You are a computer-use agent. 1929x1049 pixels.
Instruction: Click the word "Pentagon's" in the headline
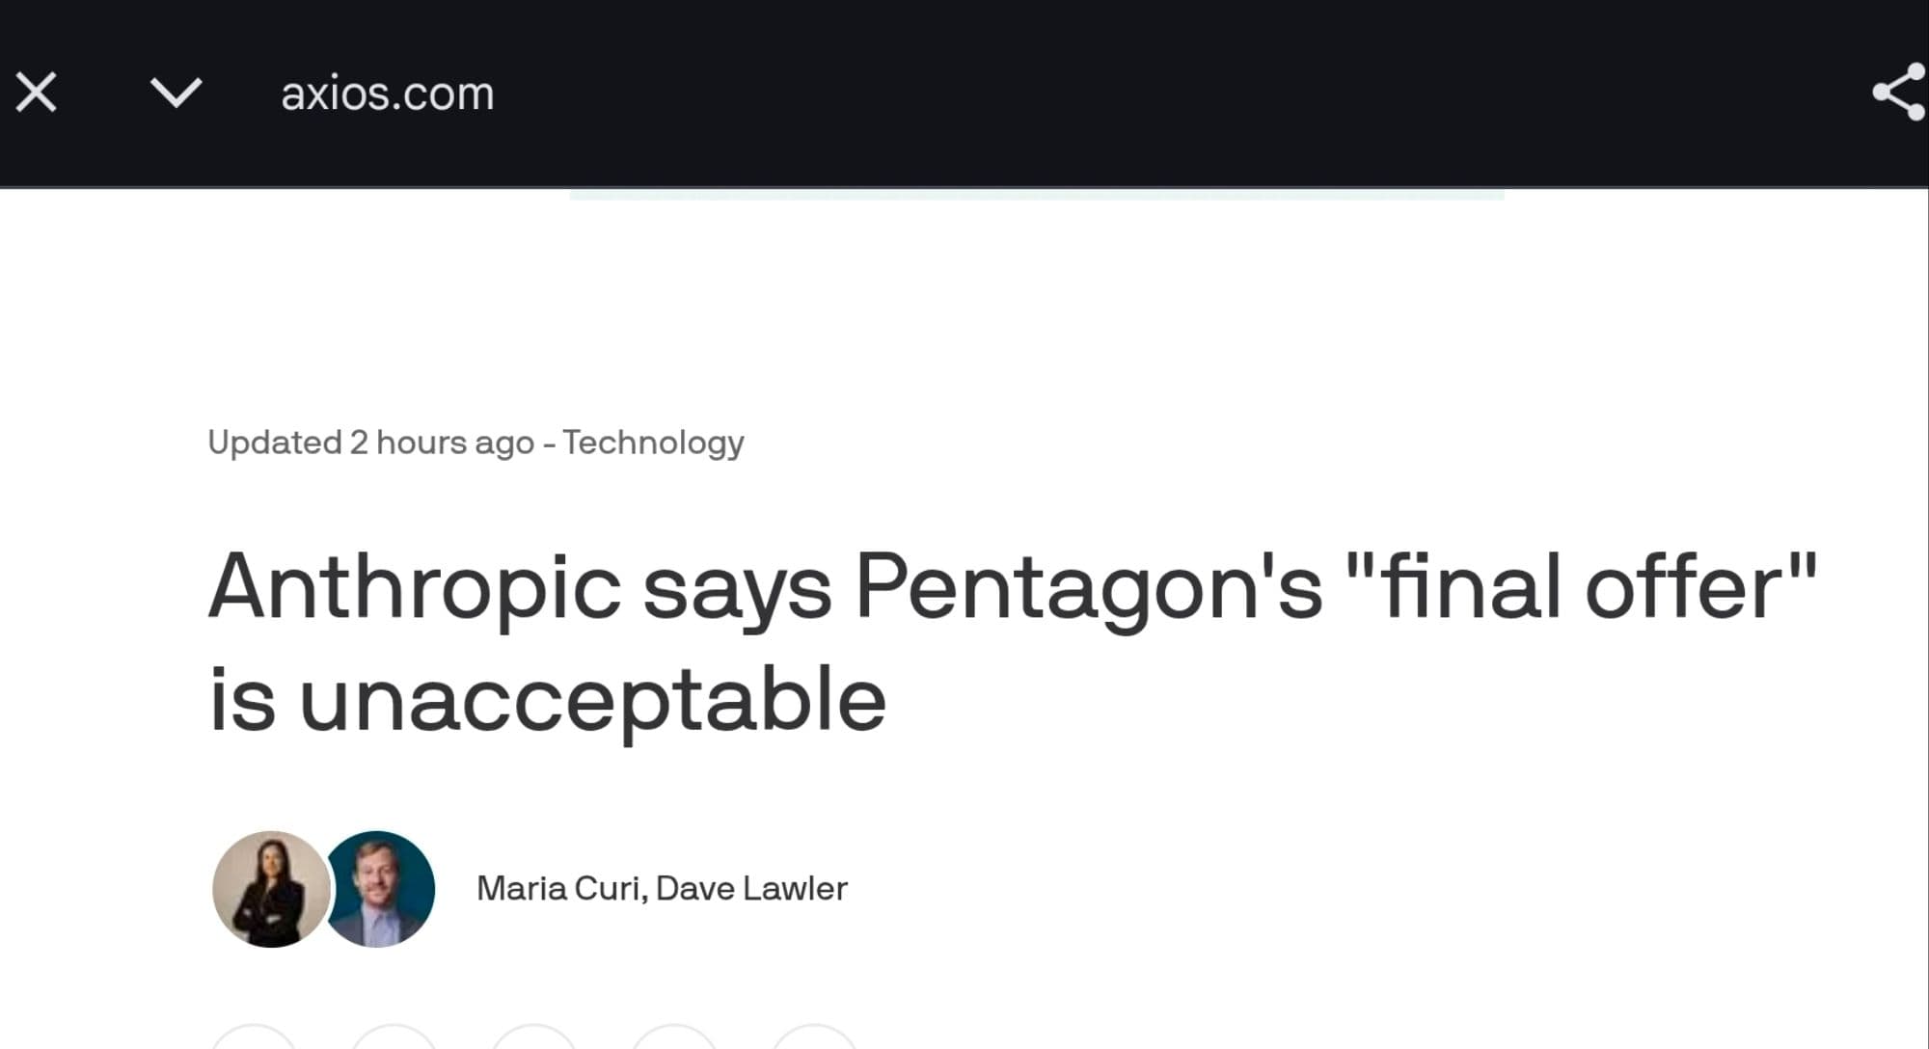(x=1089, y=587)
